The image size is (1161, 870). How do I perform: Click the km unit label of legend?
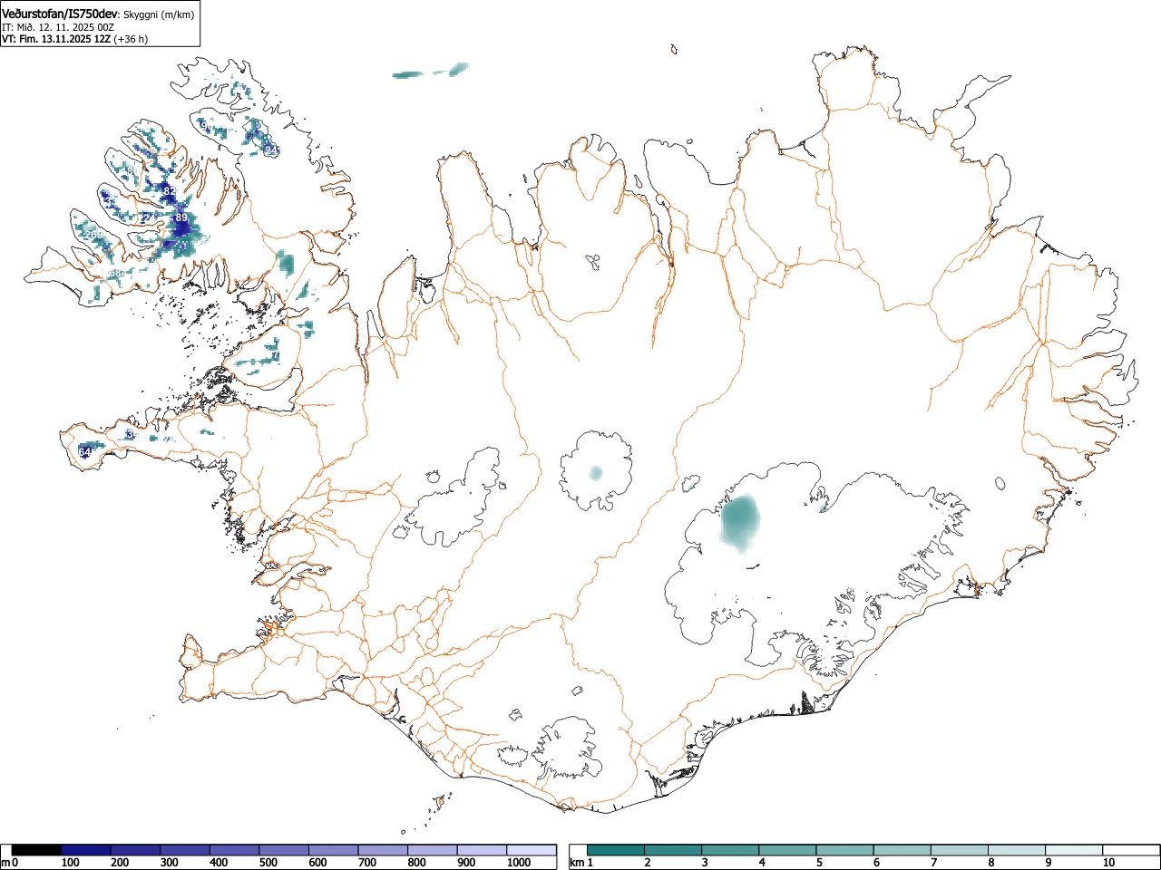coord(577,863)
